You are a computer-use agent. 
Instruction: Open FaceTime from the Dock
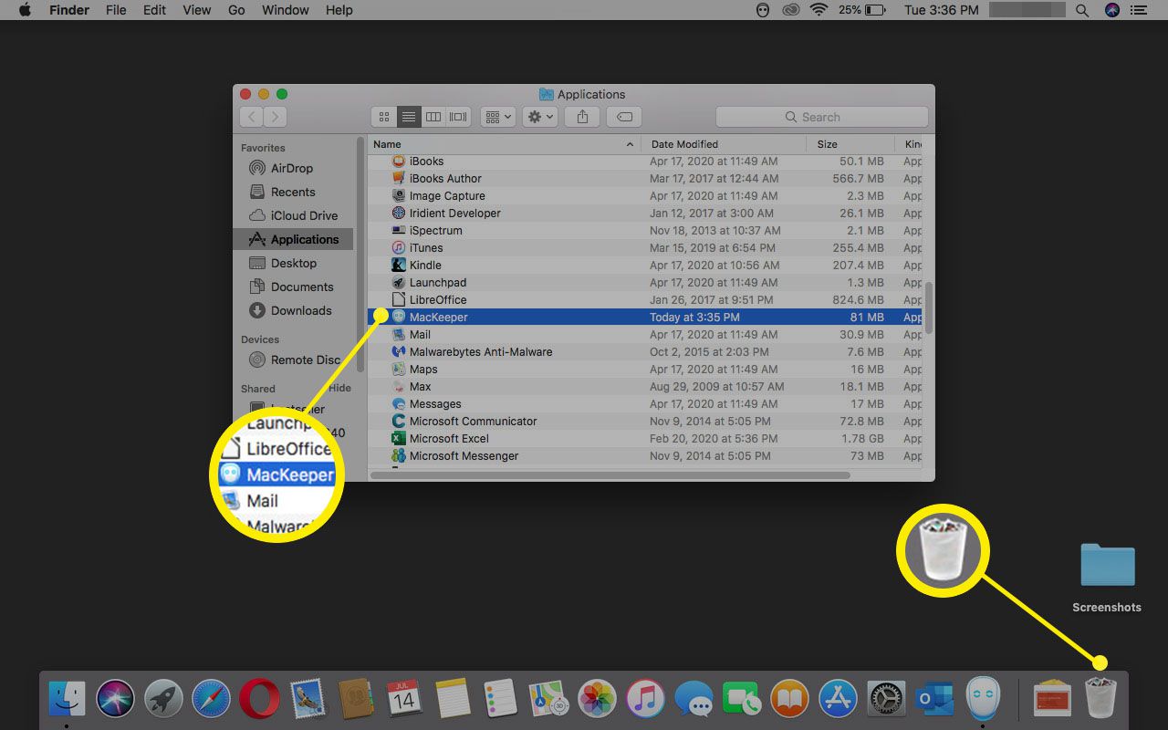pos(742,699)
